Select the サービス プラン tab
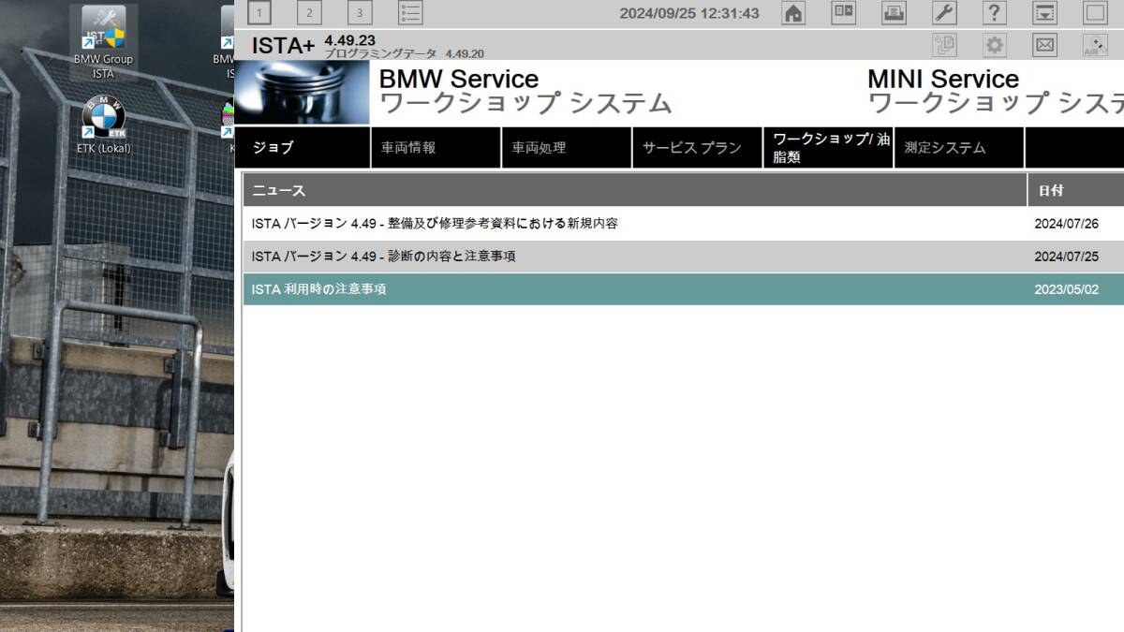 pyautogui.click(x=697, y=147)
